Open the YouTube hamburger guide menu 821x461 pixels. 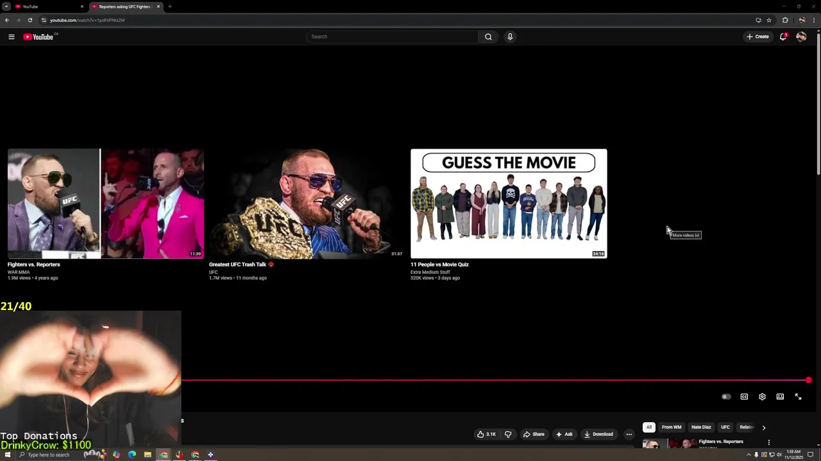point(12,36)
